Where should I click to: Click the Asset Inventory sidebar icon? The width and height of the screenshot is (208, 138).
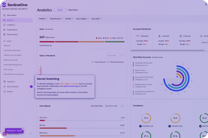tap(5, 34)
